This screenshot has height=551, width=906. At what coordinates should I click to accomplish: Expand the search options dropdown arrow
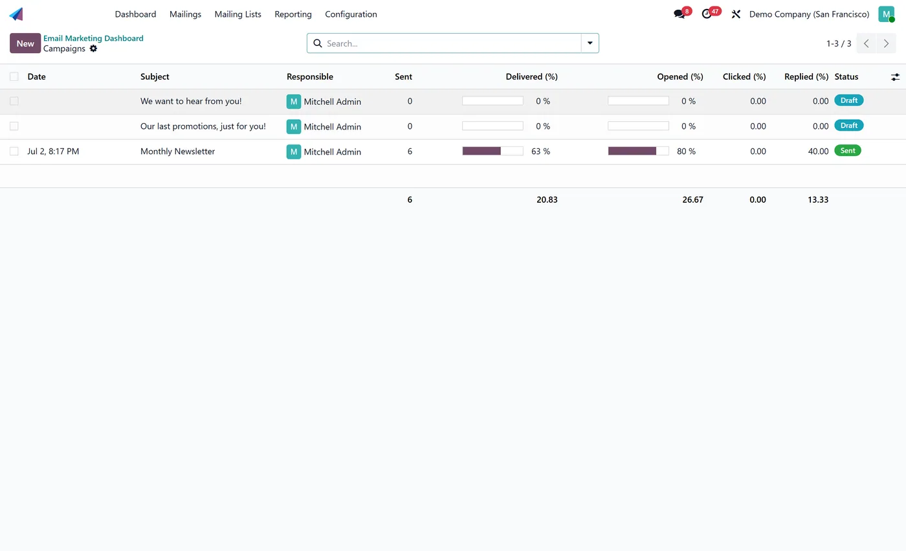(590, 43)
